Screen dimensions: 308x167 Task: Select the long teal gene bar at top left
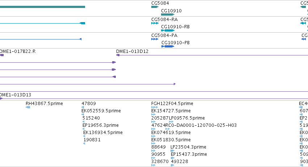point(42,7)
